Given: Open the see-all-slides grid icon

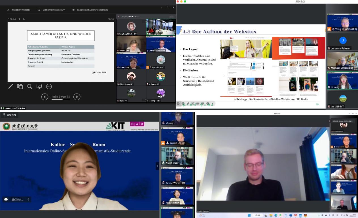Looking at the screenshot, I should (x=20, y=87).
